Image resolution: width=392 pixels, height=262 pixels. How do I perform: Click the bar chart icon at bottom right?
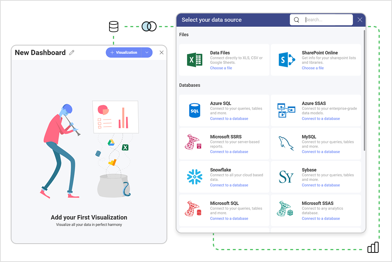(373, 247)
